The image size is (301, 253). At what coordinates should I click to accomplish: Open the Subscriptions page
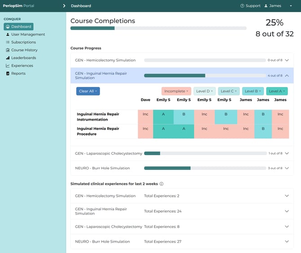tap(23, 42)
